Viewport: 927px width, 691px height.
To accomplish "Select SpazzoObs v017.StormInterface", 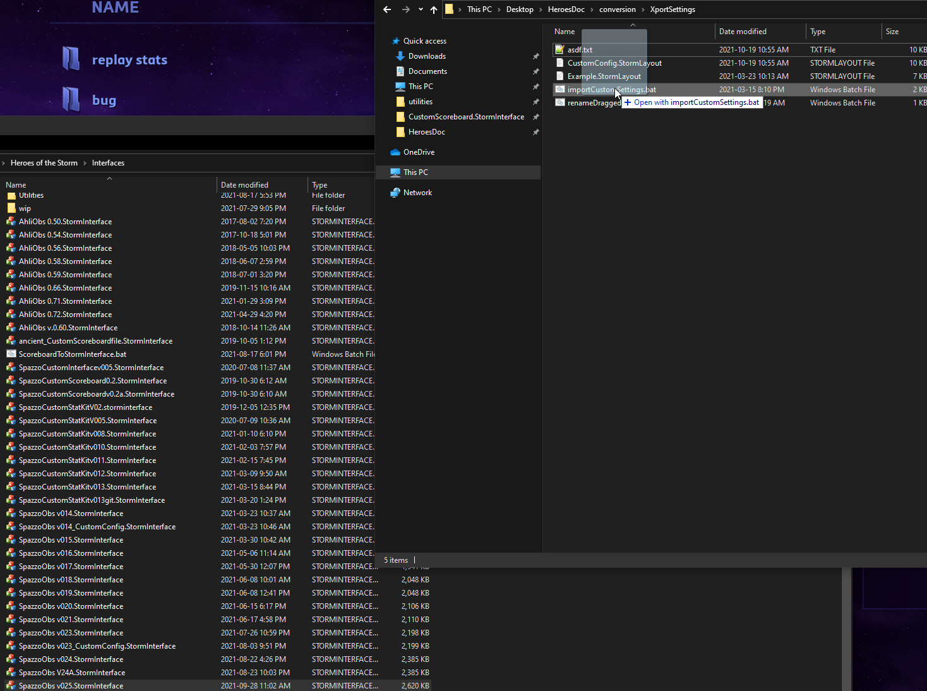I will tap(71, 567).
